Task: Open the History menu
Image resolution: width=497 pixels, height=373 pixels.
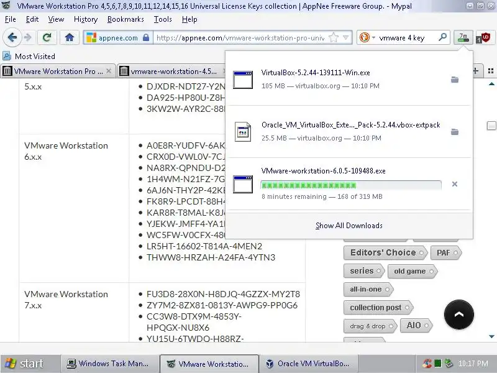Action: (86, 19)
